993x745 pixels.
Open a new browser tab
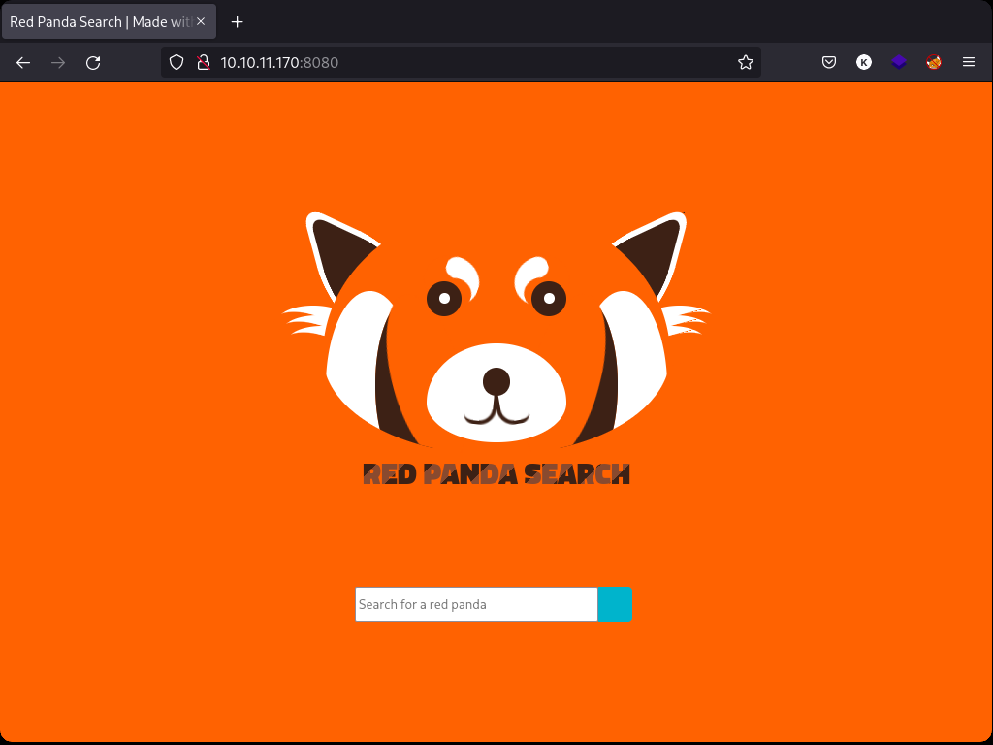pos(237,21)
